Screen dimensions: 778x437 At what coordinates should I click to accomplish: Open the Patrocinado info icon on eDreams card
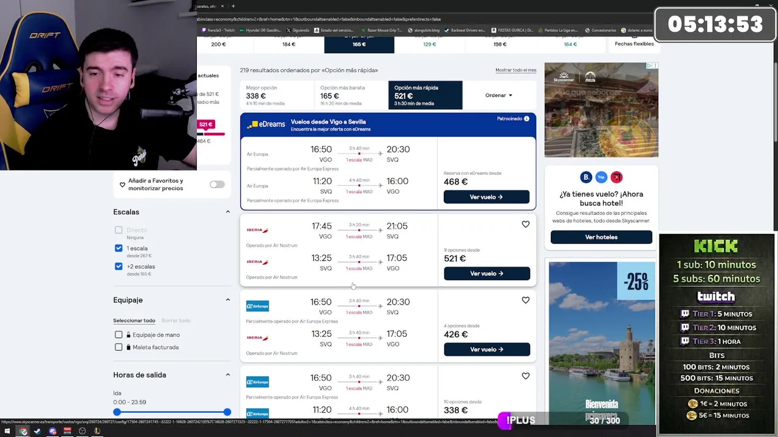[526, 118]
